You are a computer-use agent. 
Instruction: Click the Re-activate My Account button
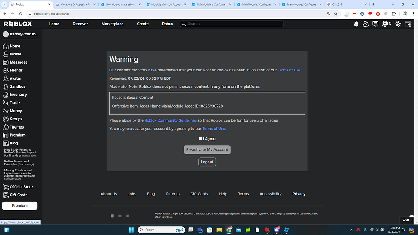tap(207, 149)
